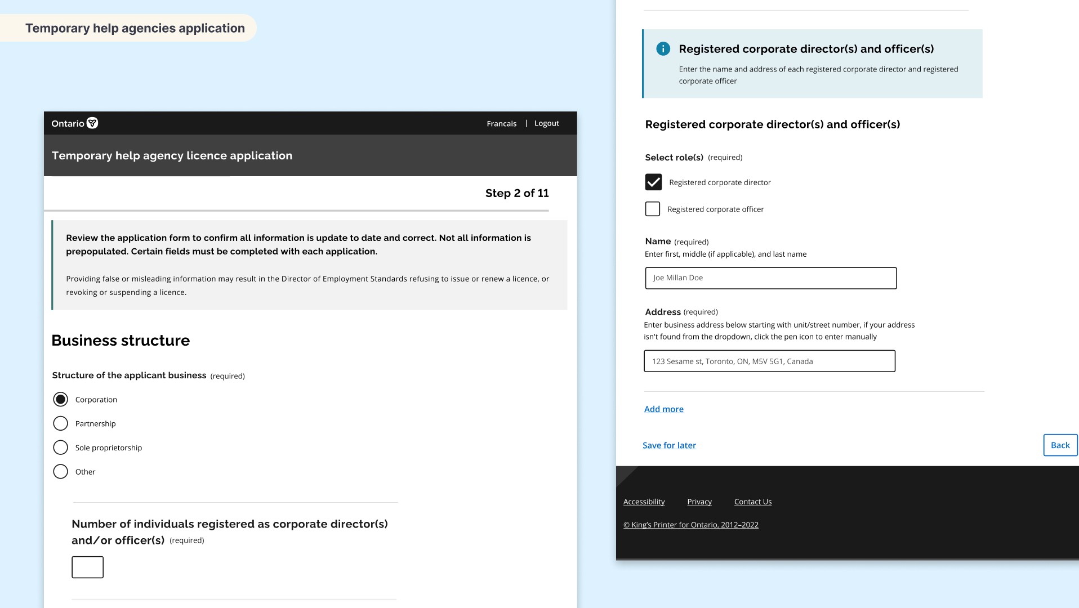Tick the Registered corporate officer checkbox

653,209
